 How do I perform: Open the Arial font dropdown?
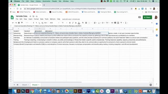55,23
